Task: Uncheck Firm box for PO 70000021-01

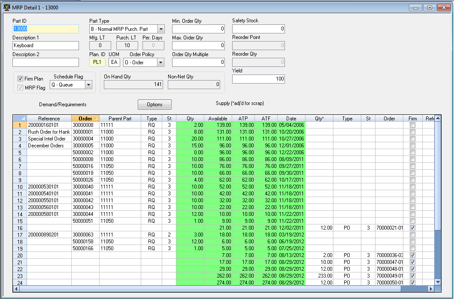Action: (412, 228)
